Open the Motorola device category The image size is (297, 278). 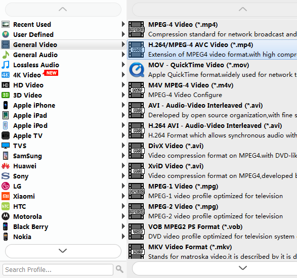point(63,216)
